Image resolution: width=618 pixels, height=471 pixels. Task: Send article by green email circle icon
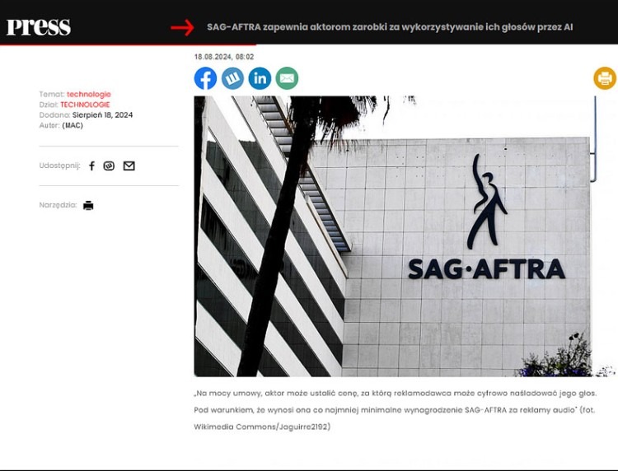287,78
